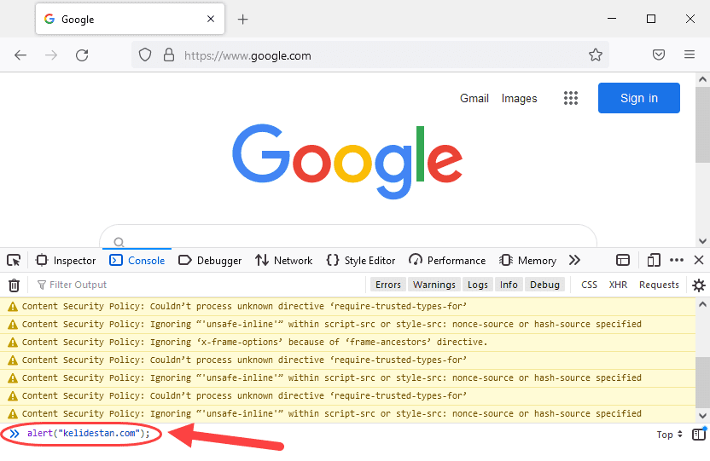Select first require-trusted-types-for warning message
This screenshot has width=710, height=461.
click(348, 307)
